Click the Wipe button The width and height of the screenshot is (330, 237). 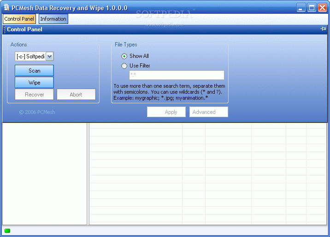tap(34, 82)
